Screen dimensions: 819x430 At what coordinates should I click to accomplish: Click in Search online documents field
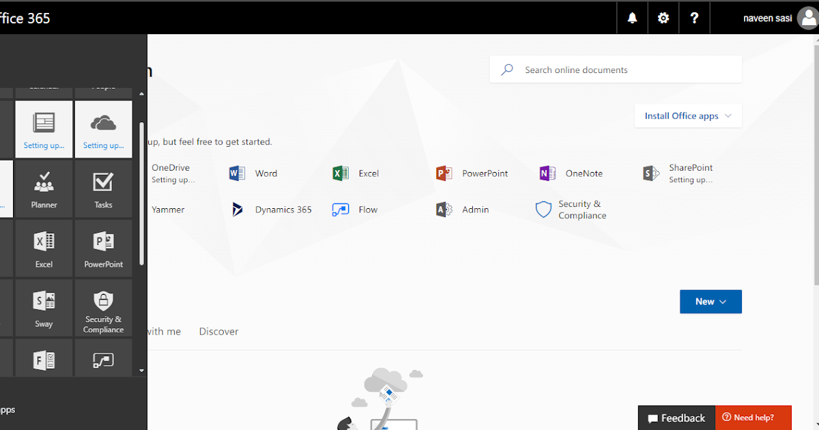(x=616, y=70)
